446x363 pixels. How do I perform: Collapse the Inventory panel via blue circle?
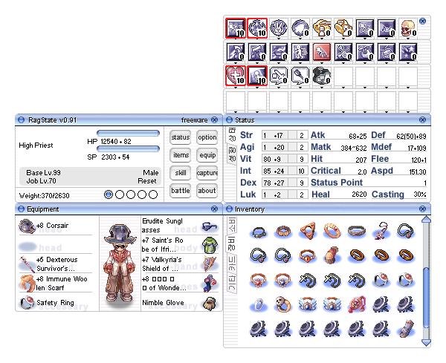click(x=229, y=209)
